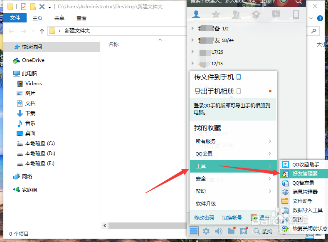328x242 pixels.
Task: Open recent locations dropdown in Explorer
Action: (33, 31)
